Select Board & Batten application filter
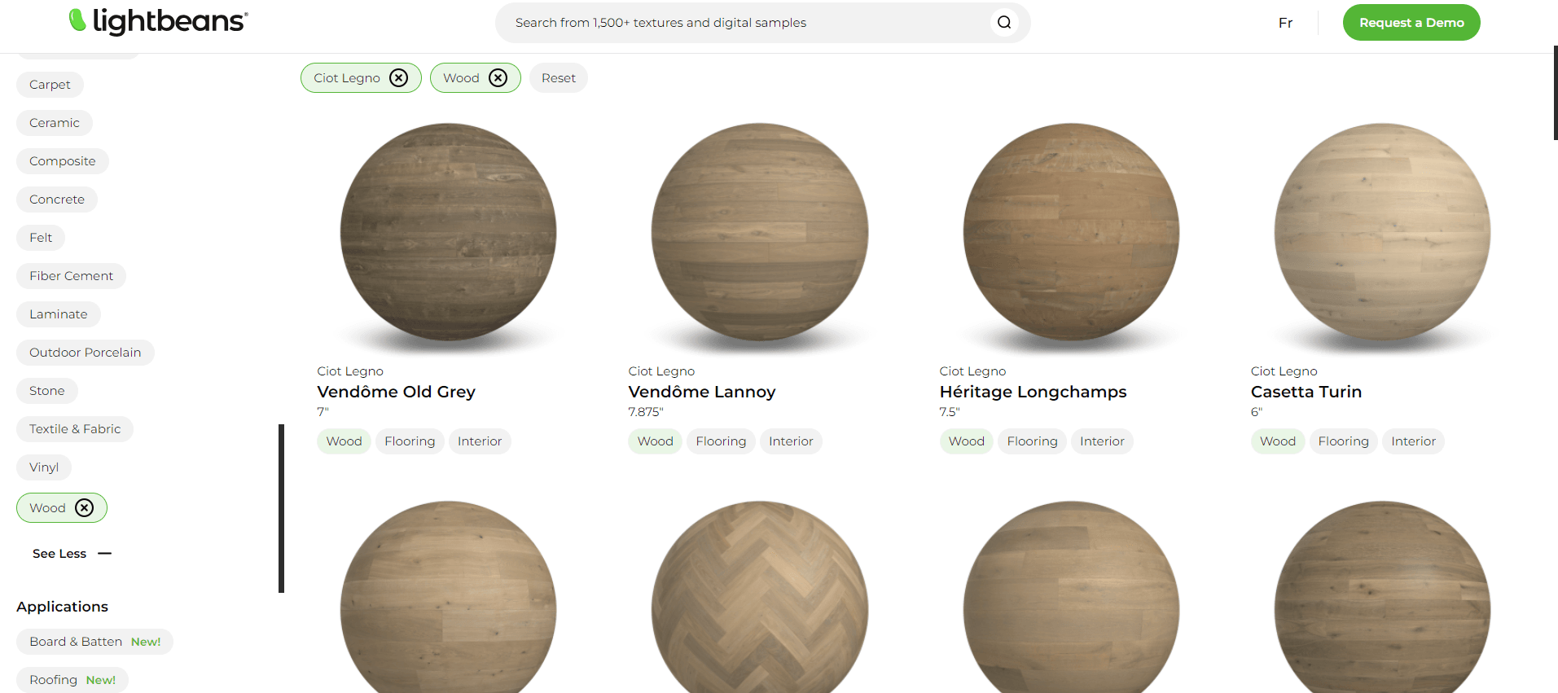 tap(94, 642)
